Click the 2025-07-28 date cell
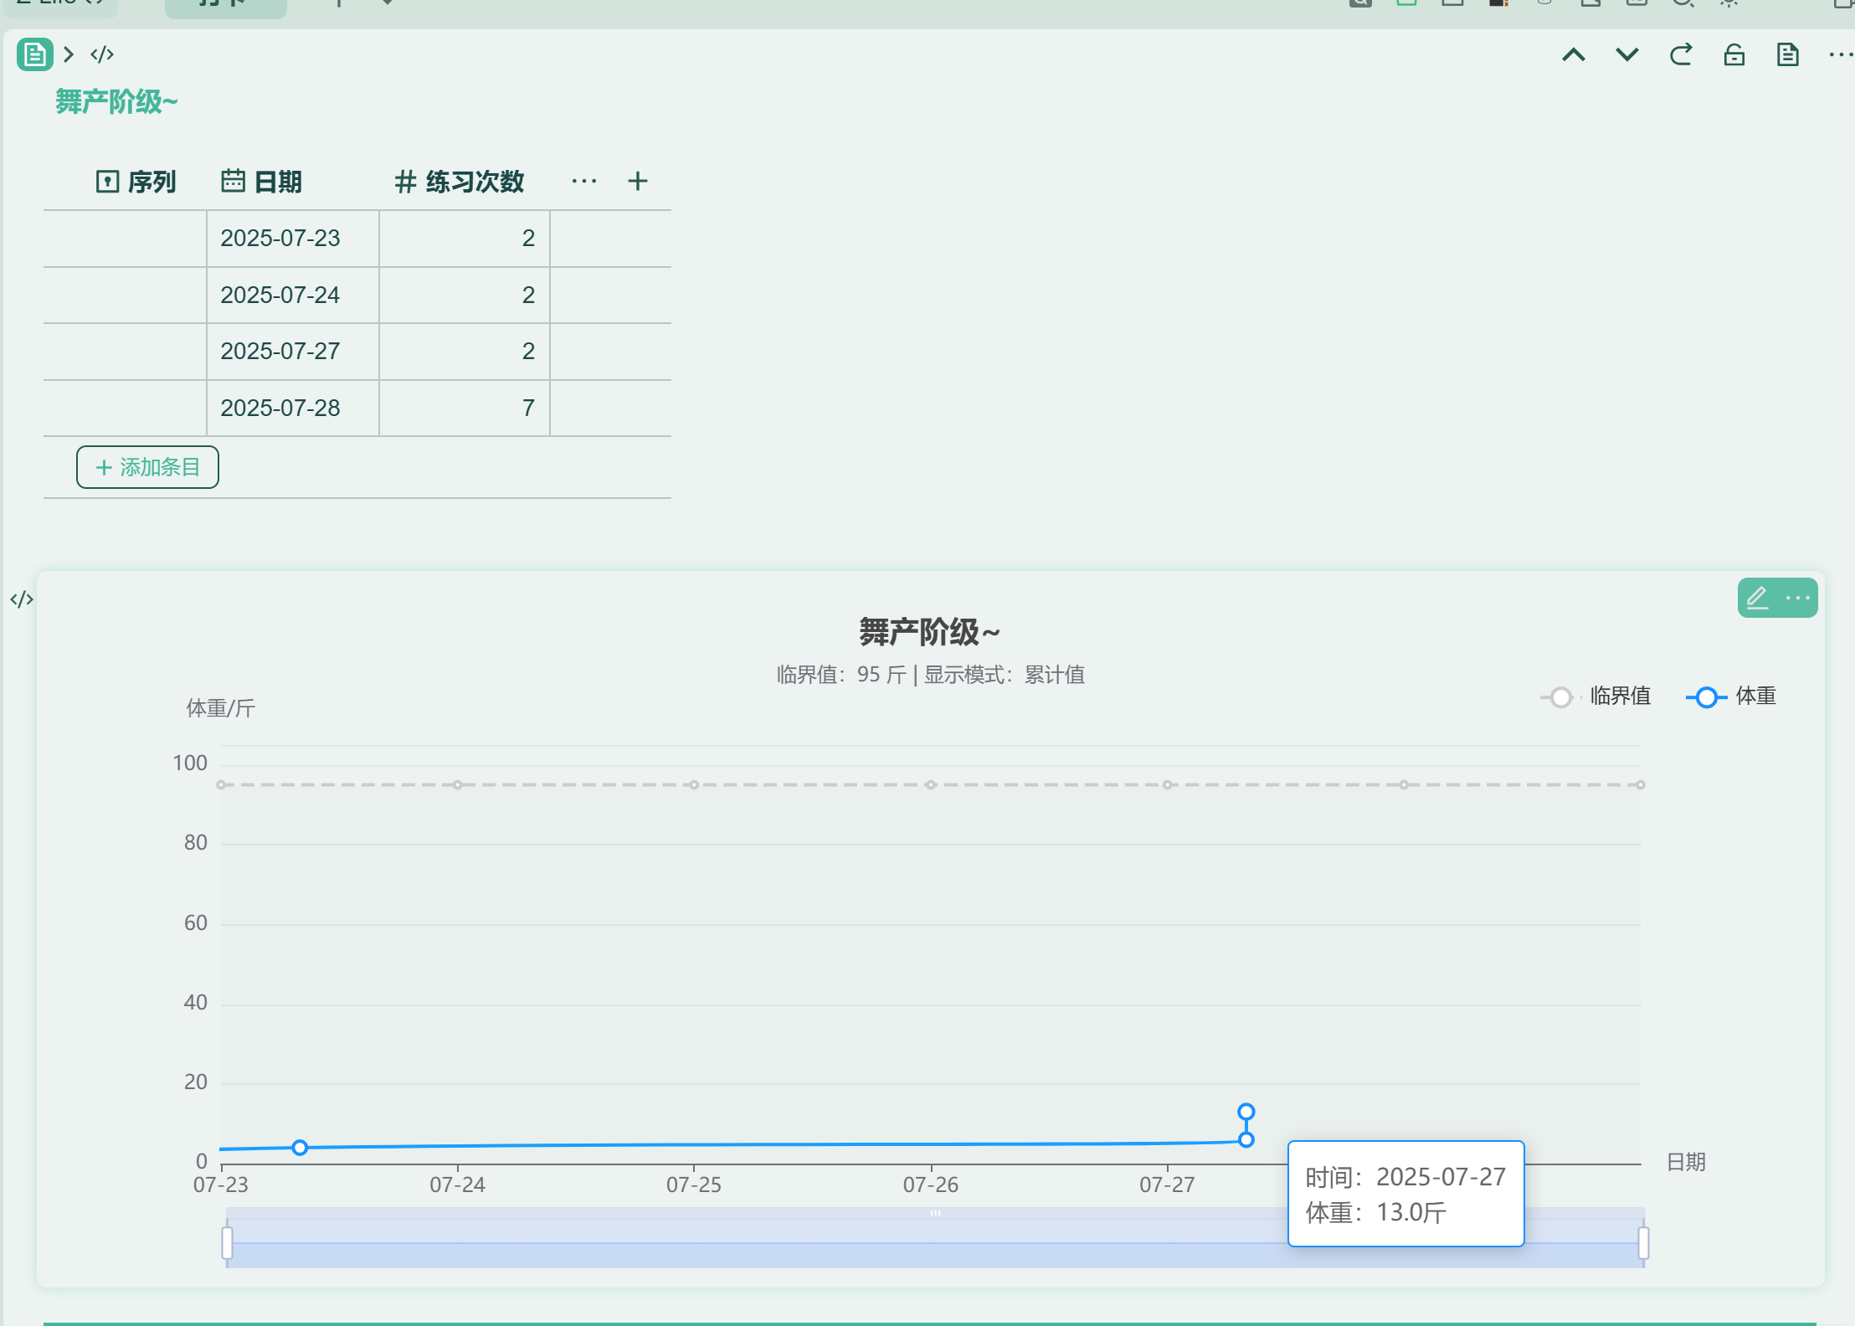Viewport: 1855px width, 1326px height. click(280, 409)
